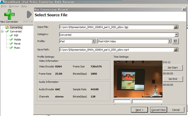Viewport: 188px width, 116px height.
Task: Click the Next button
Action: click(139, 110)
